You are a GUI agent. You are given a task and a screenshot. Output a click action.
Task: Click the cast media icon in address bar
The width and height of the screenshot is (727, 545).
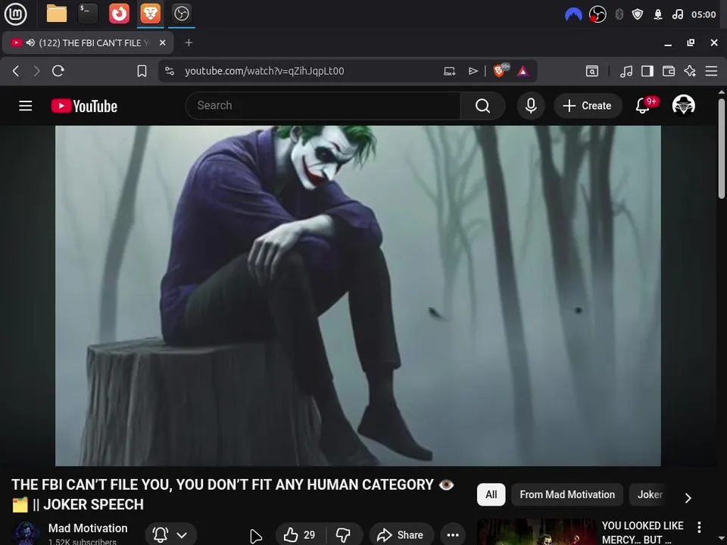coord(449,71)
